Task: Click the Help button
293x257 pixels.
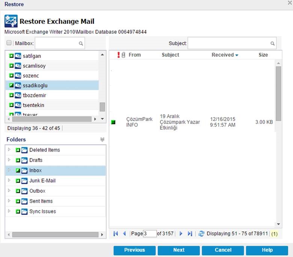Action: click(x=267, y=250)
